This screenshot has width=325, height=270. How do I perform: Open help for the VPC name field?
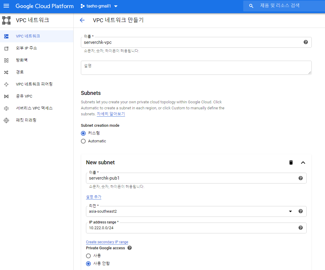pos(306,42)
